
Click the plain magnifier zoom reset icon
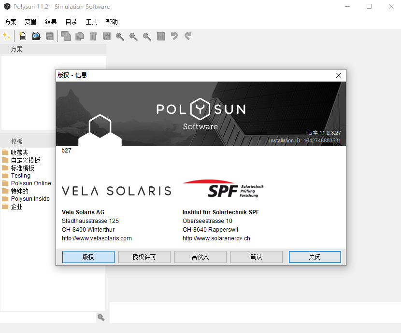tap(147, 37)
